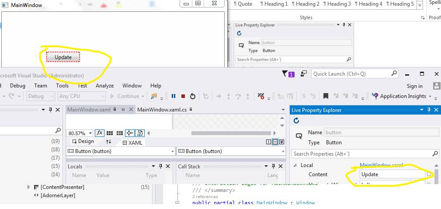Viewport: 441px width, 209px height.
Task: Refresh the upper Live Property Explorer
Action: click(239, 33)
